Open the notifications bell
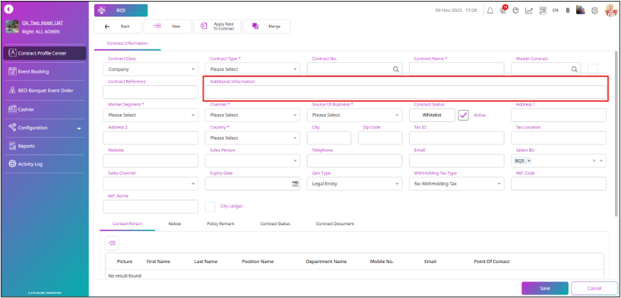 click(490, 11)
